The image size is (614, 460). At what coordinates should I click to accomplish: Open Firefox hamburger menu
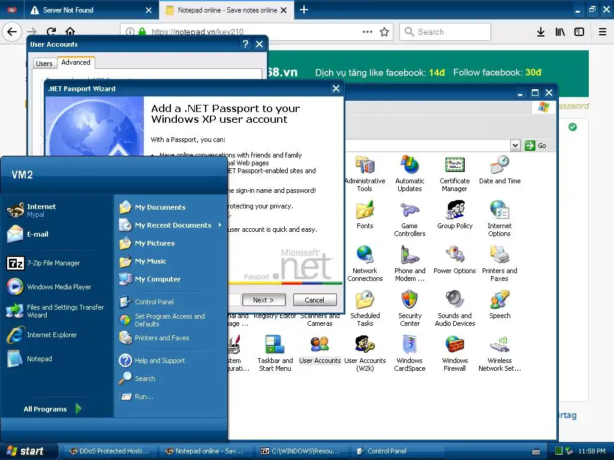click(603, 32)
